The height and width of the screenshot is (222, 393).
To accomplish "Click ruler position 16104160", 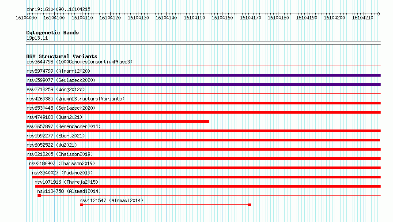I will coord(222,18).
